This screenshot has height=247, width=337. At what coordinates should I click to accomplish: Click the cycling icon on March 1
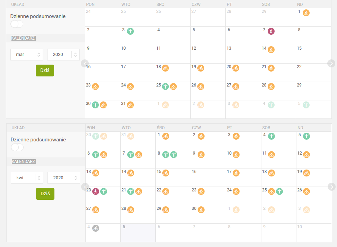306,13
